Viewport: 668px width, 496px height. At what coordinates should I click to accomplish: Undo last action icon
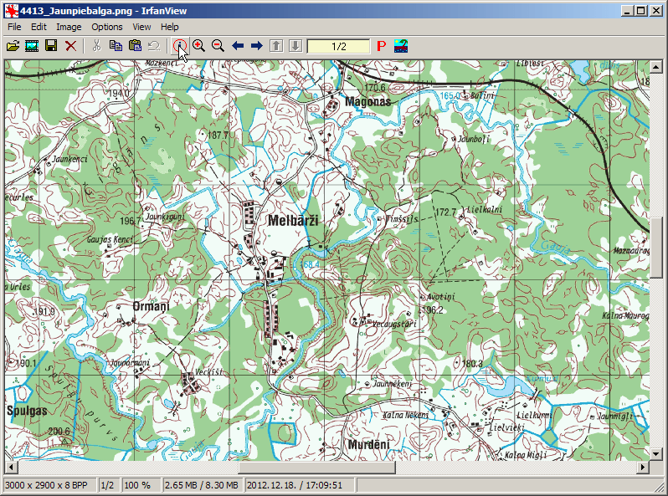click(154, 45)
